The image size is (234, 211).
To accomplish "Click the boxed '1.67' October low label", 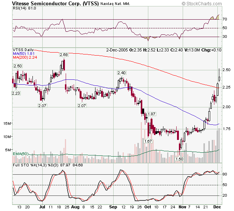I will [148, 141].
